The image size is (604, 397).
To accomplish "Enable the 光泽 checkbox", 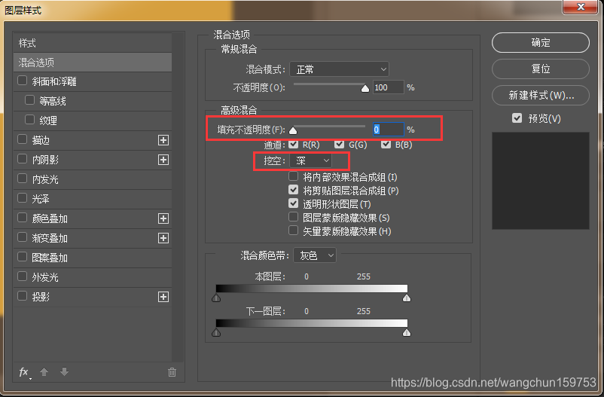I will click(23, 198).
